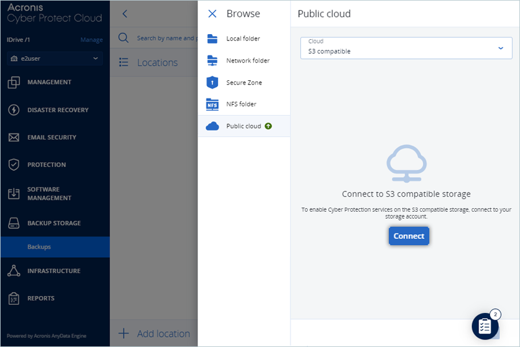
Task: Open the tasks clipboard floating button
Action: (485, 326)
